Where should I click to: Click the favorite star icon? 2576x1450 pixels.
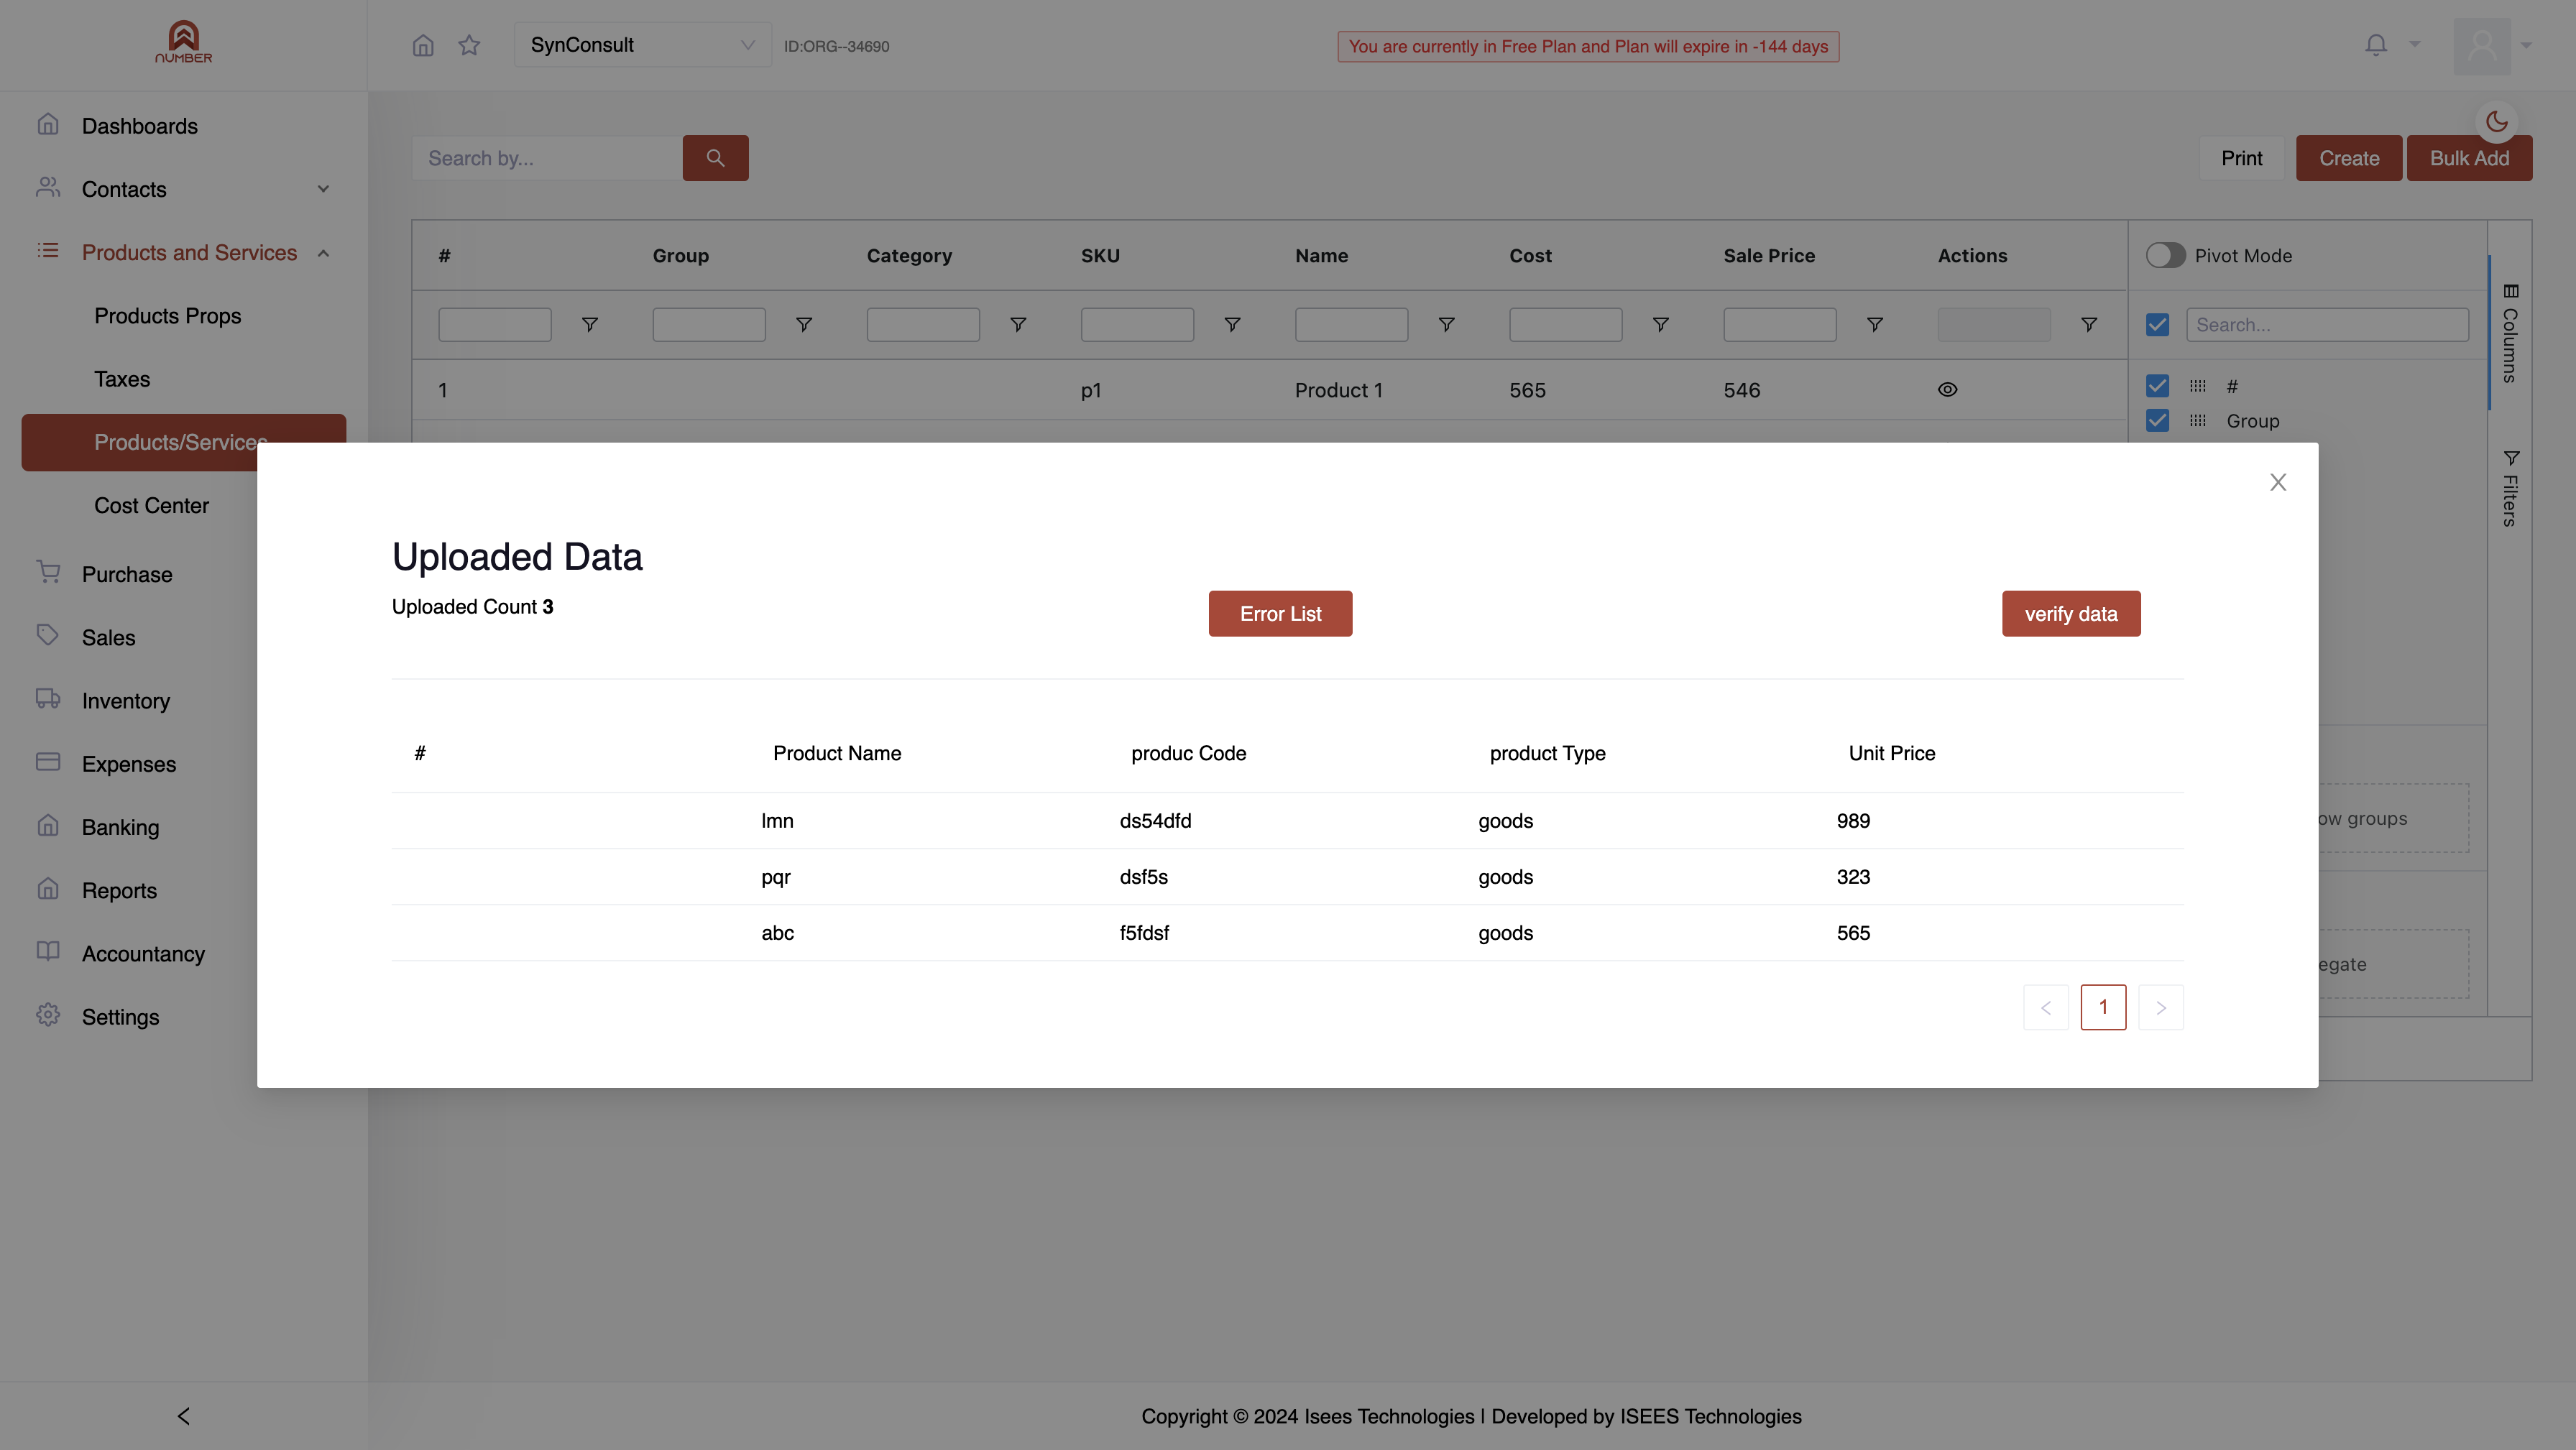[469, 45]
